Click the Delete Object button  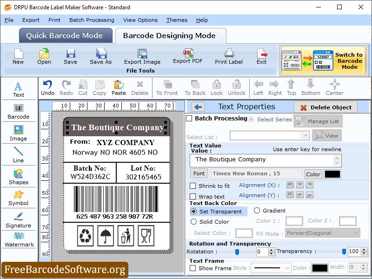327,107
